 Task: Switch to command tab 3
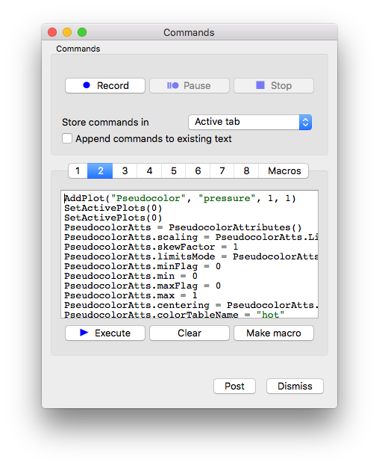(x=125, y=170)
